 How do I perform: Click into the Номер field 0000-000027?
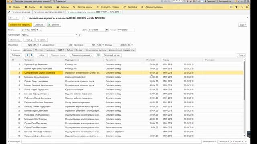(x=126, y=30)
